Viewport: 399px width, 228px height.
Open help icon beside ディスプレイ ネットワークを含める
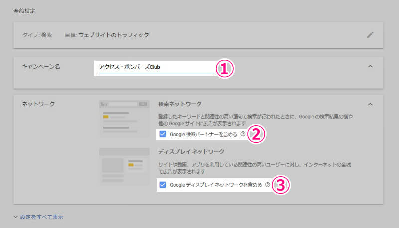pyautogui.click(x=268, y=185)
